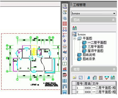Select the house root node in drawing tree
The width and height of the screenshot is (118, 98).
81,34
